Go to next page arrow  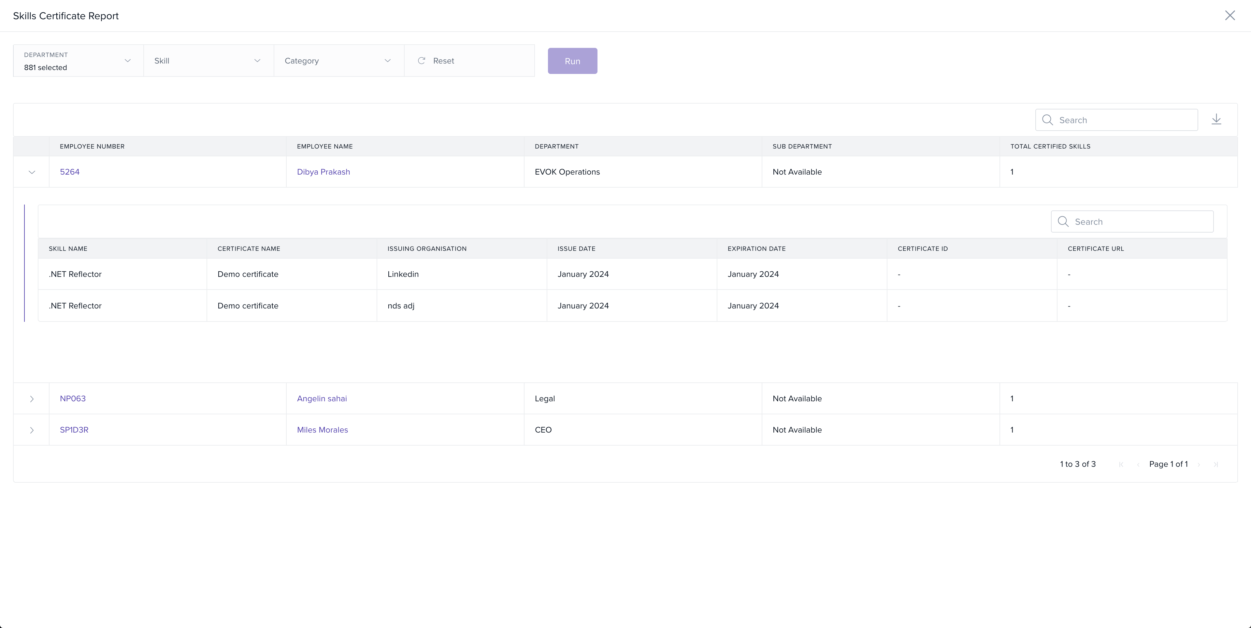click(1199, 464)
